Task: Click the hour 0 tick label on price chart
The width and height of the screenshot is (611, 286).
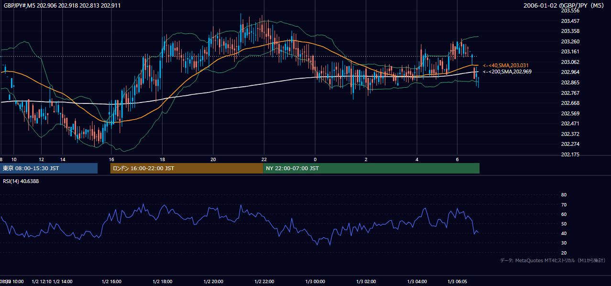Action: point(315,159)
